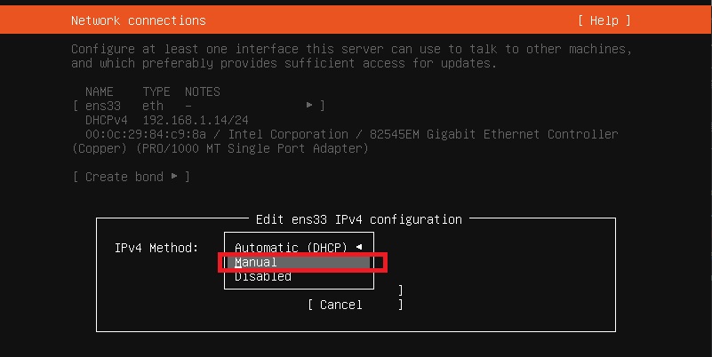Pick the Disabled option in IPv4 Method
Viewport: 712px width, 357px height.
click(x=263, y=276)
